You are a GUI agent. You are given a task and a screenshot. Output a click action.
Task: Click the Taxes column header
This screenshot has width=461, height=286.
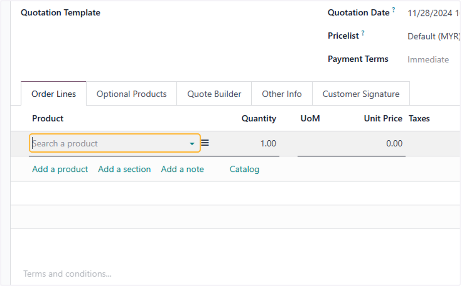point(419,118)
